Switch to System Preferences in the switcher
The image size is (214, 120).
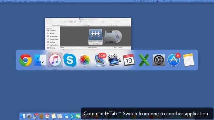[158, 60]
